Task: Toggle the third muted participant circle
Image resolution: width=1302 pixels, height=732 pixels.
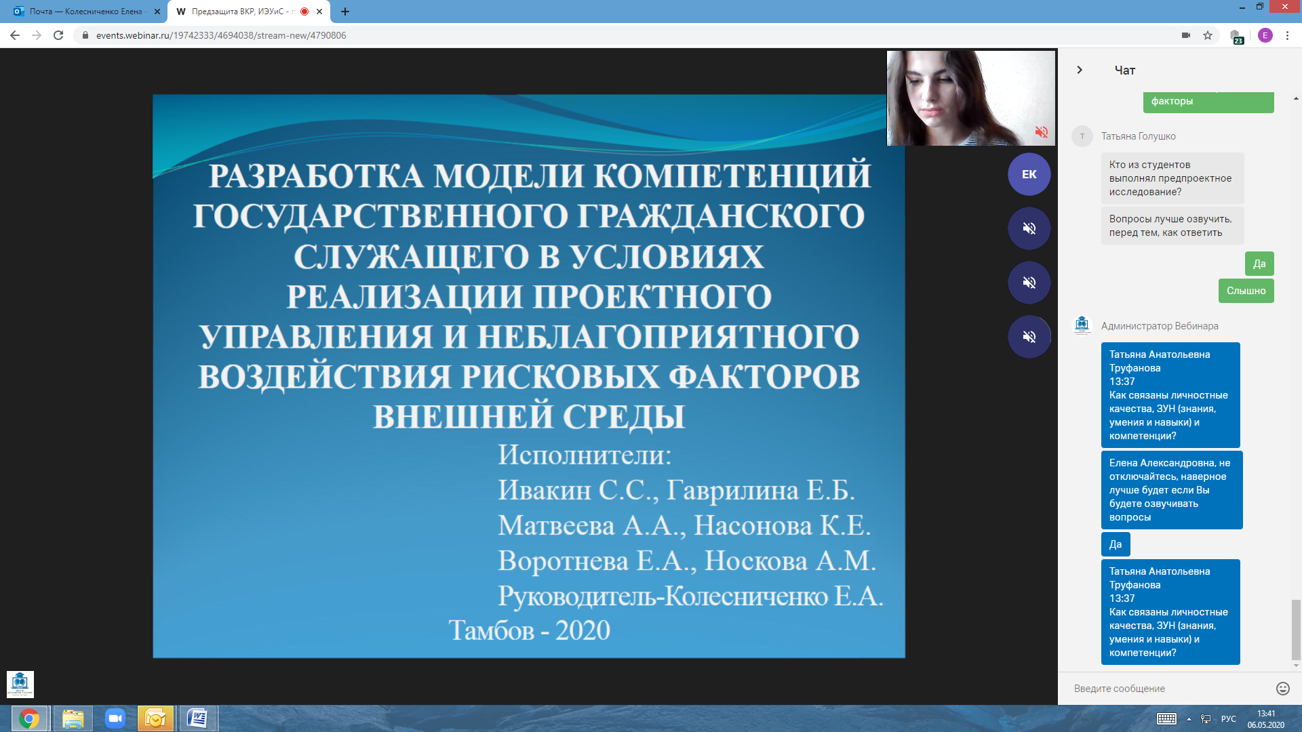Action: pyautogui.click(x=1029, y=337)
